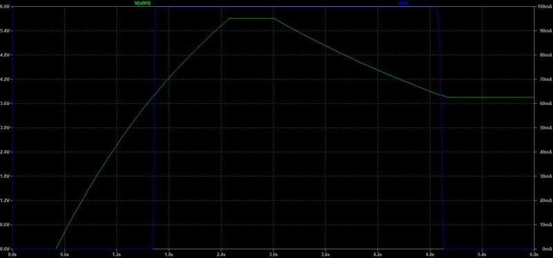Viewport: 553px width, 258px height.
Task: Click the 3.0s time axis label
Action: [273, 254]
